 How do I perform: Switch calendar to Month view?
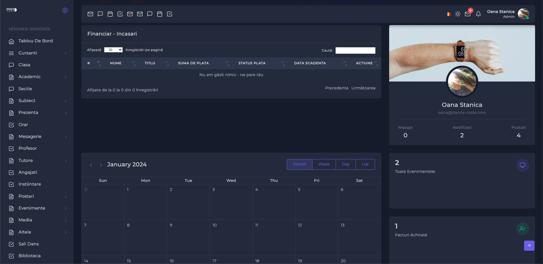(x=299, y=164)
